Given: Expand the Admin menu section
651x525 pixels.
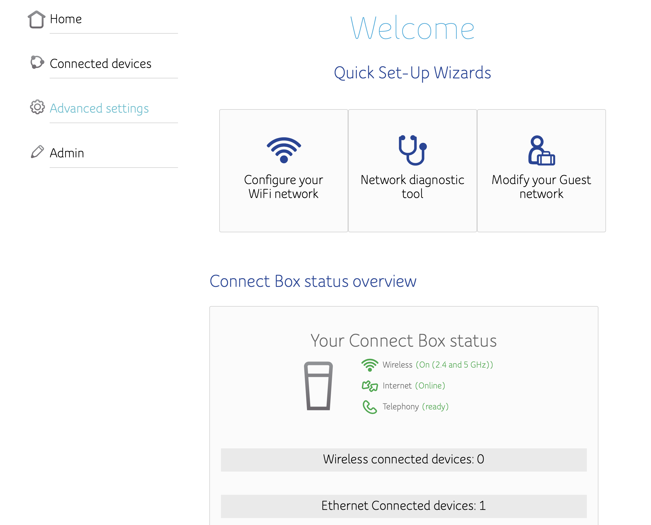Looking at the screenshot, I should [67, 153].
